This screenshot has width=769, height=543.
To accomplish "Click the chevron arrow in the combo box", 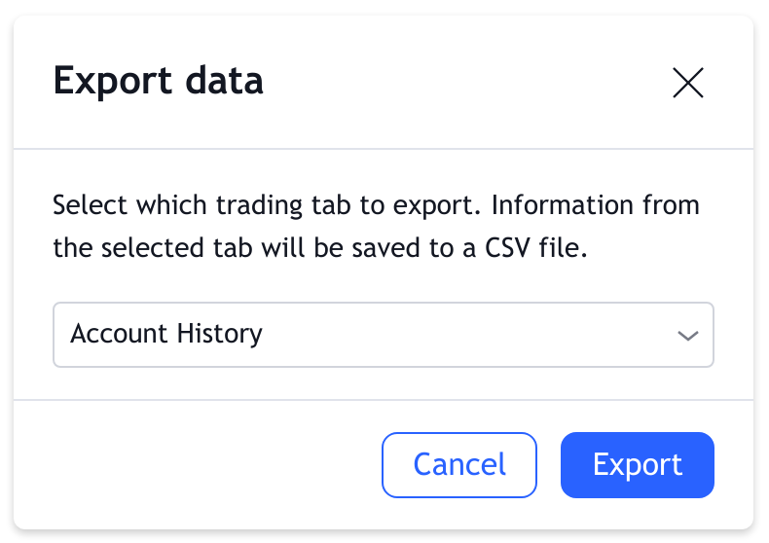I will (688, 336).
